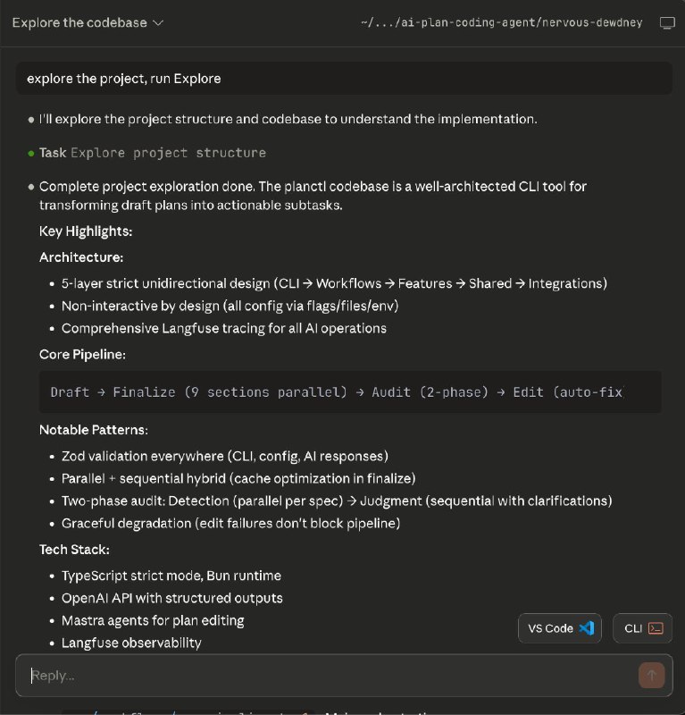Open the project in VS Code
Image resolution: width=685 pixels, height=715 pixels.
560,628
